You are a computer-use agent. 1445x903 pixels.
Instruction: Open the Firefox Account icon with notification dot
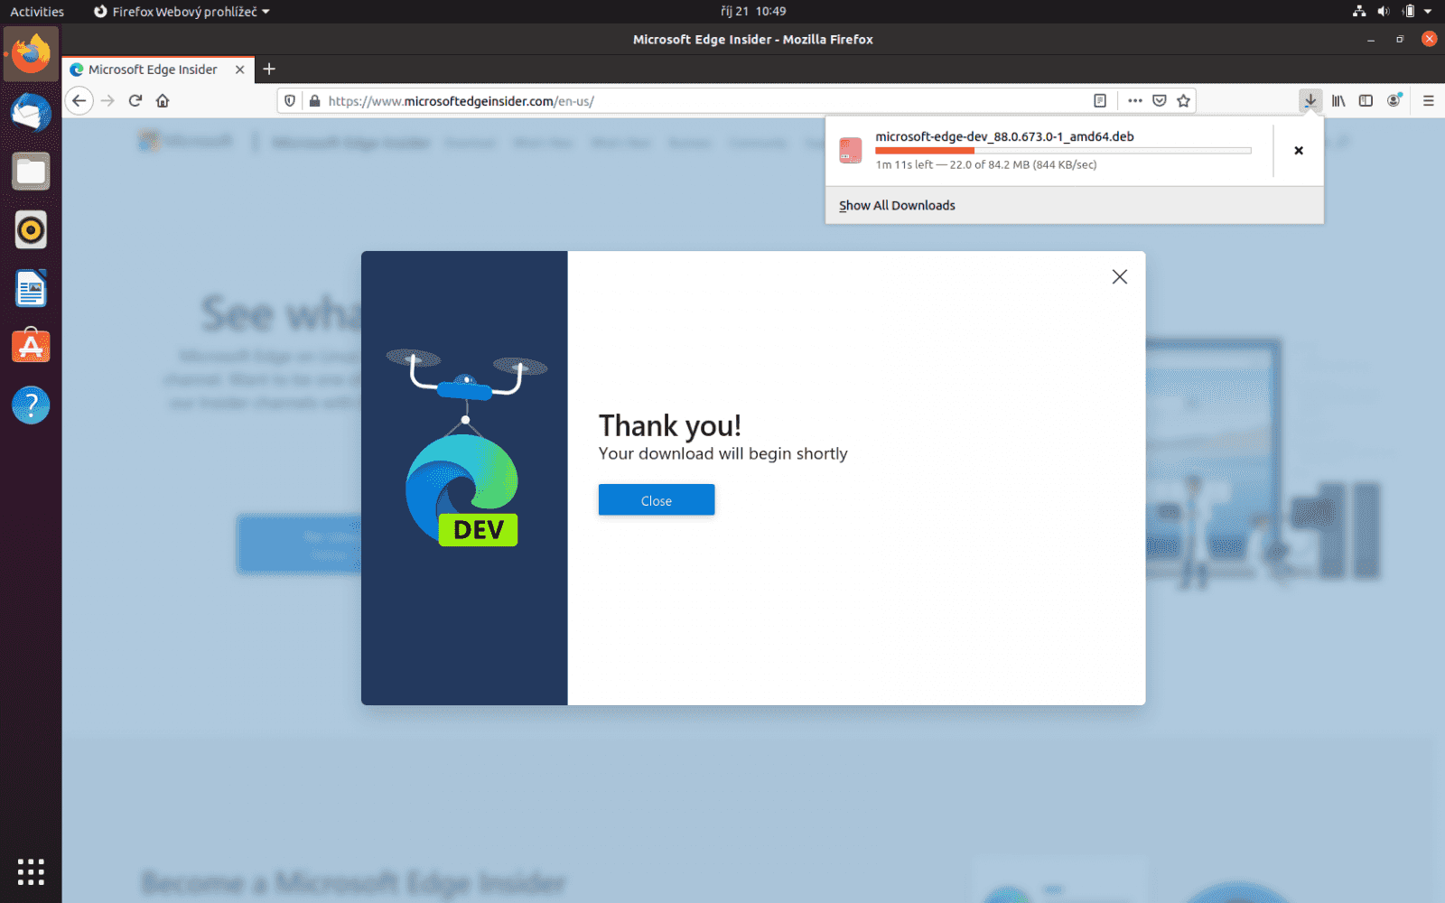(x=1394, y=100)
